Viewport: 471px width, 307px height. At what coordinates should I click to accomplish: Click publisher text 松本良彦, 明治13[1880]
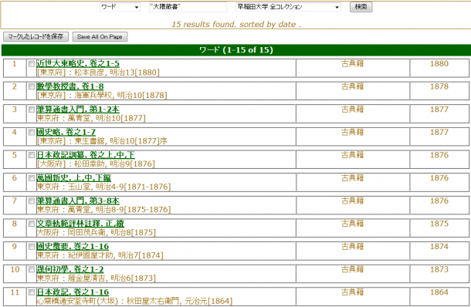(x=117, y=73)
